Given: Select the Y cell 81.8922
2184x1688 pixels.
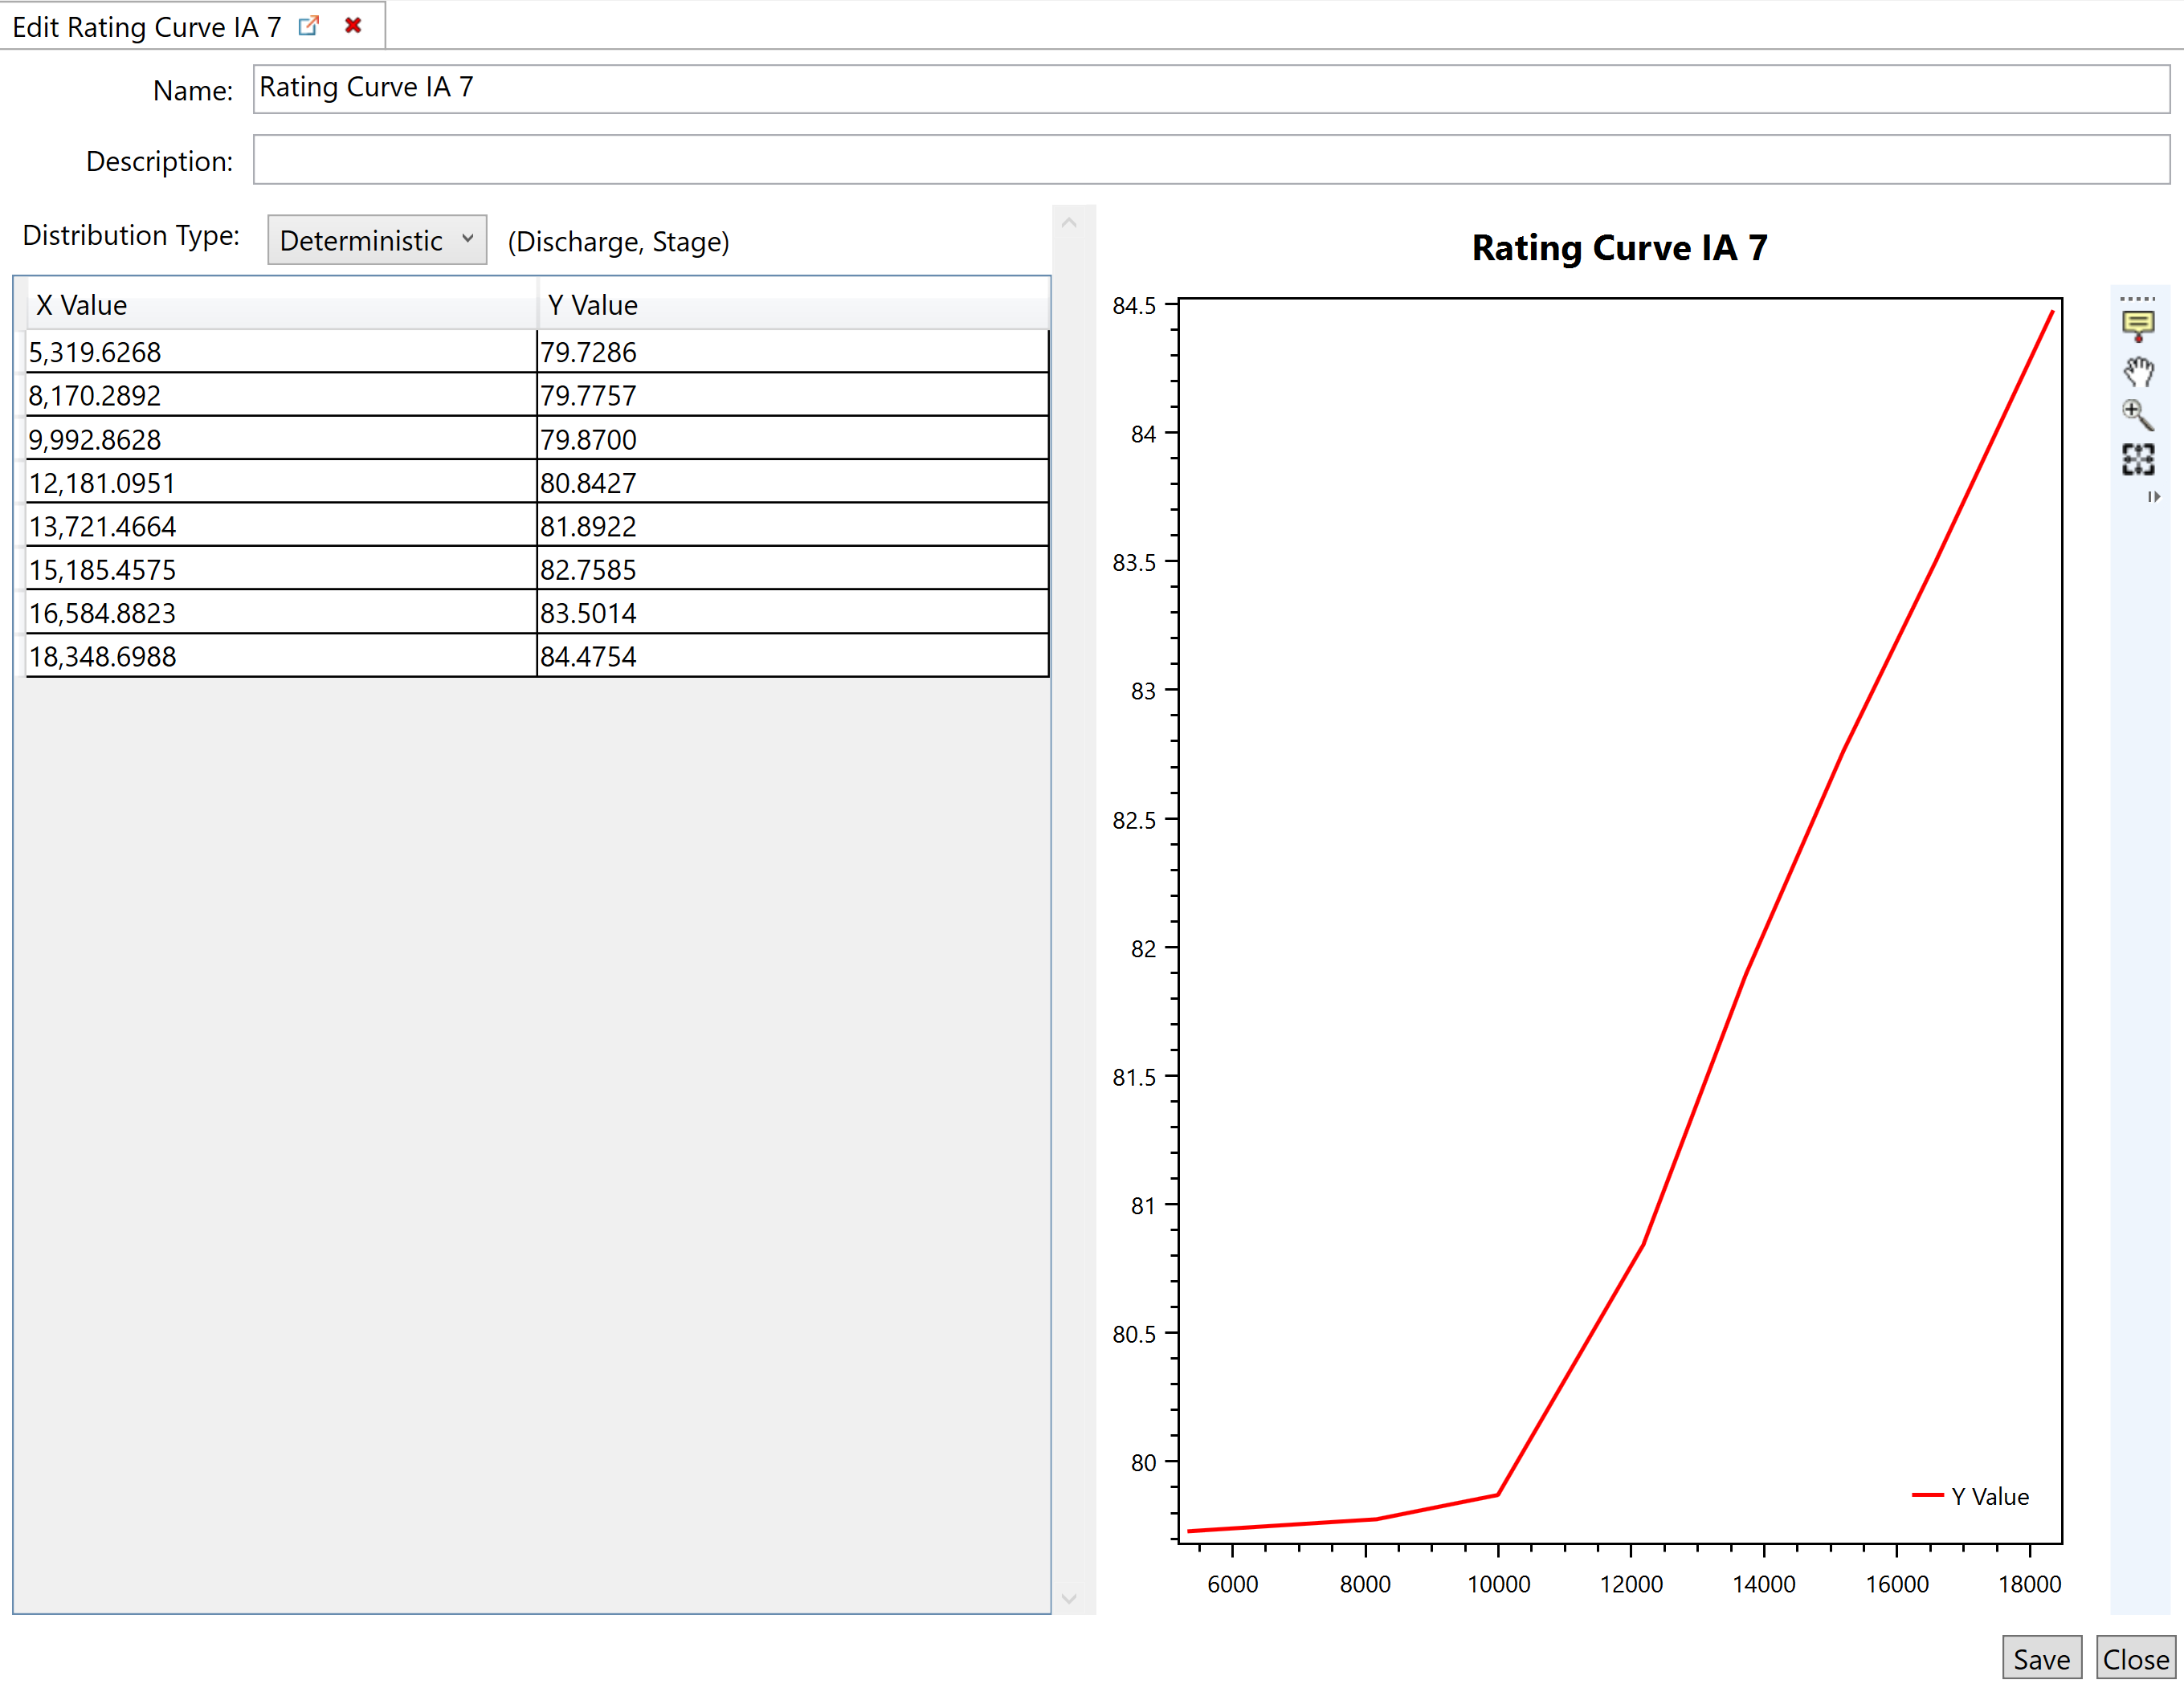Looking at the screenshot, I should tap(793, 525).
